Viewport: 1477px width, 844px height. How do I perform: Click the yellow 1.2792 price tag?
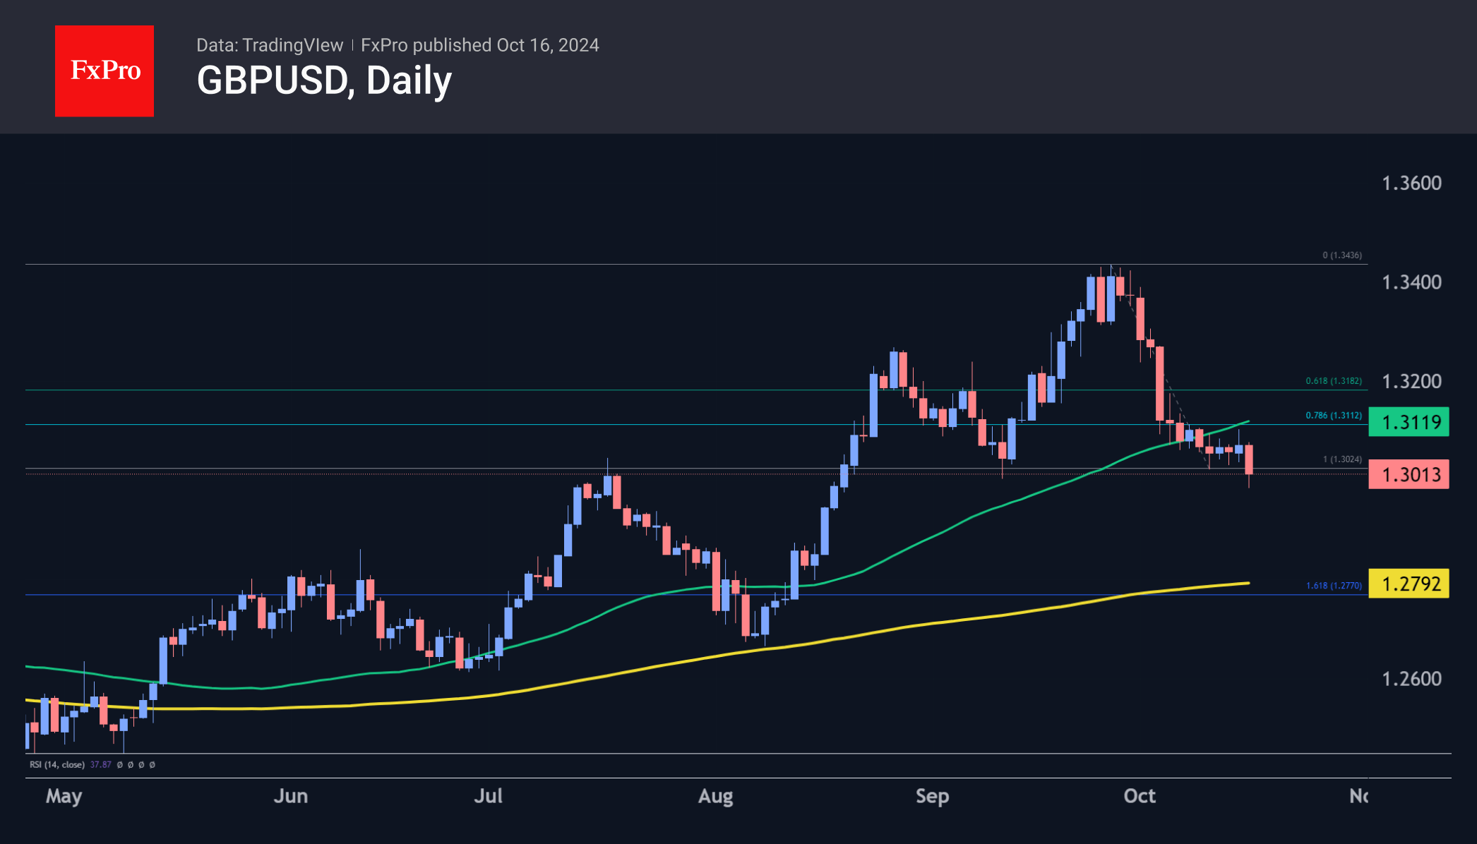click(1409, 584)
